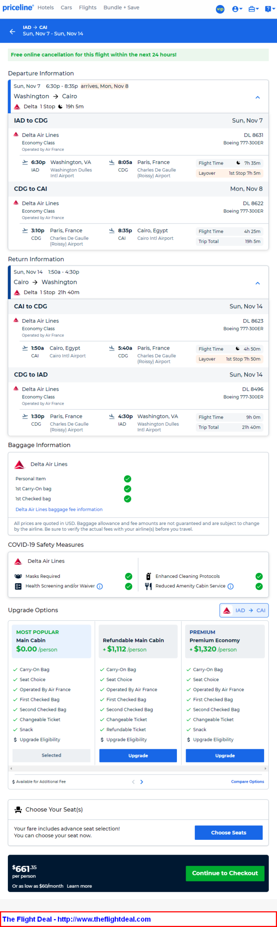Click the moon icon beside 7h 35m flight time
Viewport: 277px width, 927px height.
[238, 163]
